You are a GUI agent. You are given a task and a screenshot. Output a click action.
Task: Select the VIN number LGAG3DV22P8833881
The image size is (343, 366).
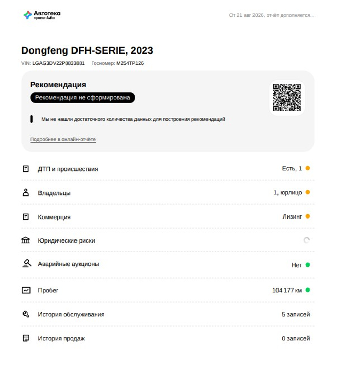click(x=58, y=63)
